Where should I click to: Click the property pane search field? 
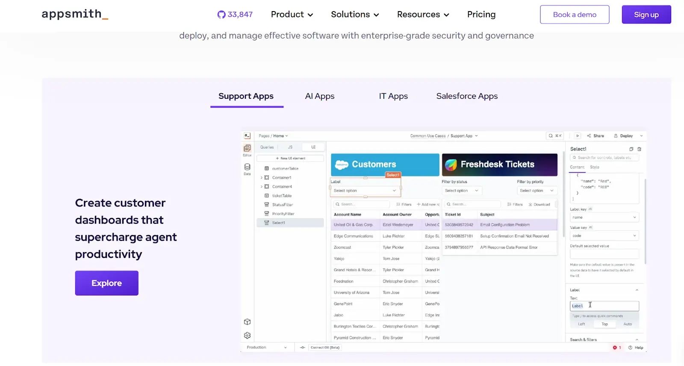point(604,158)
